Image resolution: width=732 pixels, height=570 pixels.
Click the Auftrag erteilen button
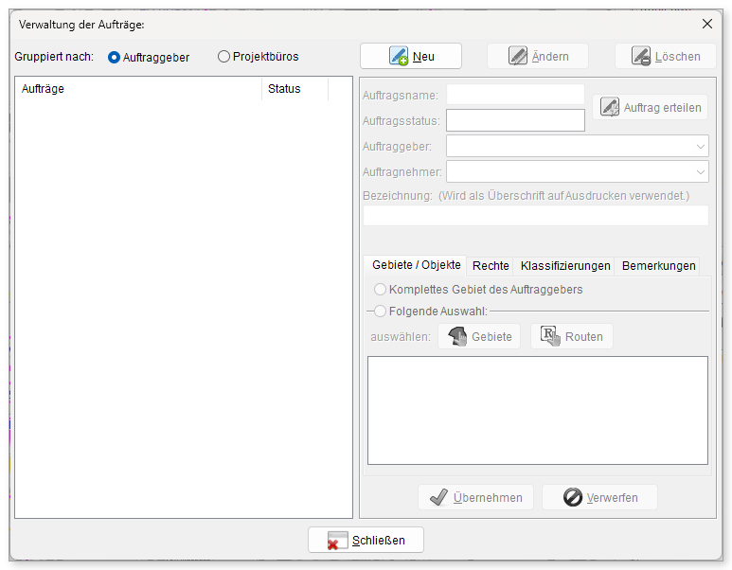pos(650,107)
